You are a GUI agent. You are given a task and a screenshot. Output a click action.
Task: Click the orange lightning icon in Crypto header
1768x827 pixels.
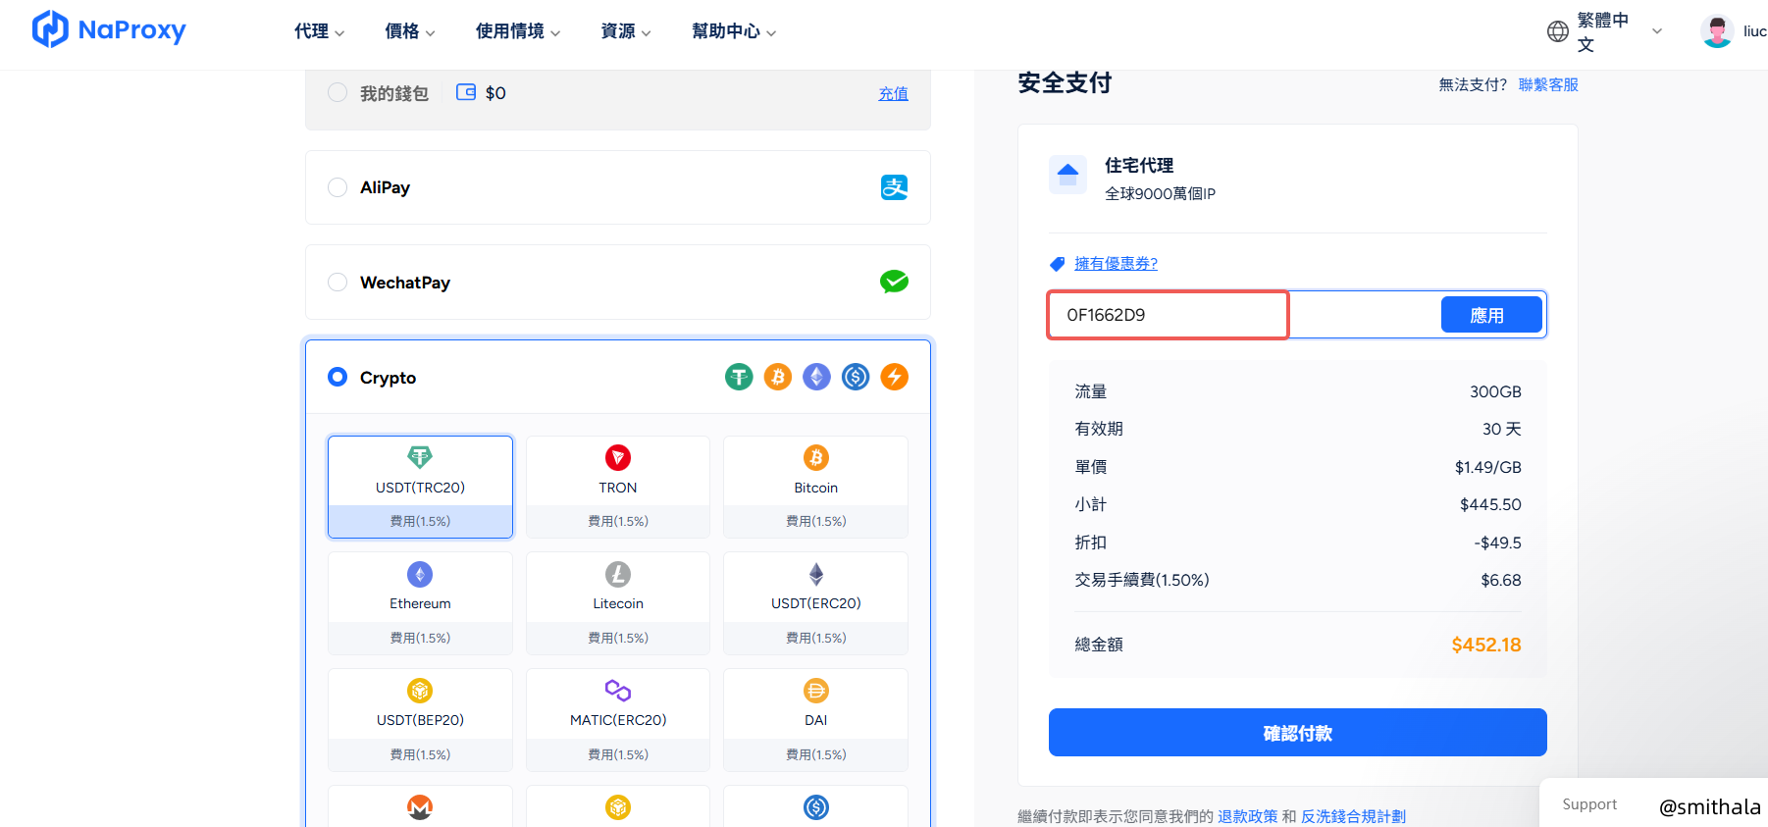point(894,377)
